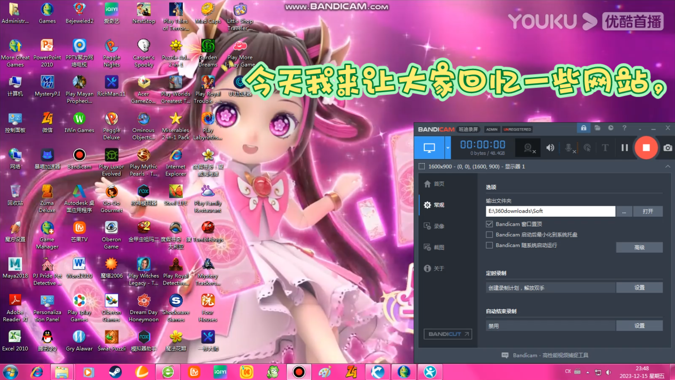
Task: Open the 首页 home tab in Bandicam
Action: pyautogui.click(x=434, y=184)
